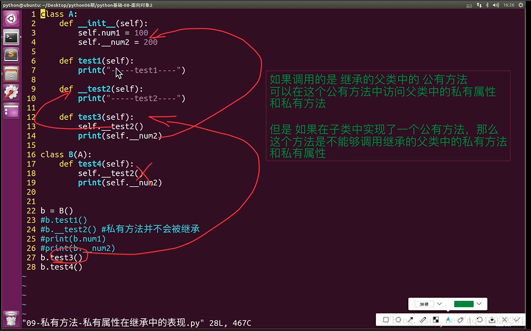Open the system power gear menu
The width and height of the screenshot is (531, 331).
(521, 5)
